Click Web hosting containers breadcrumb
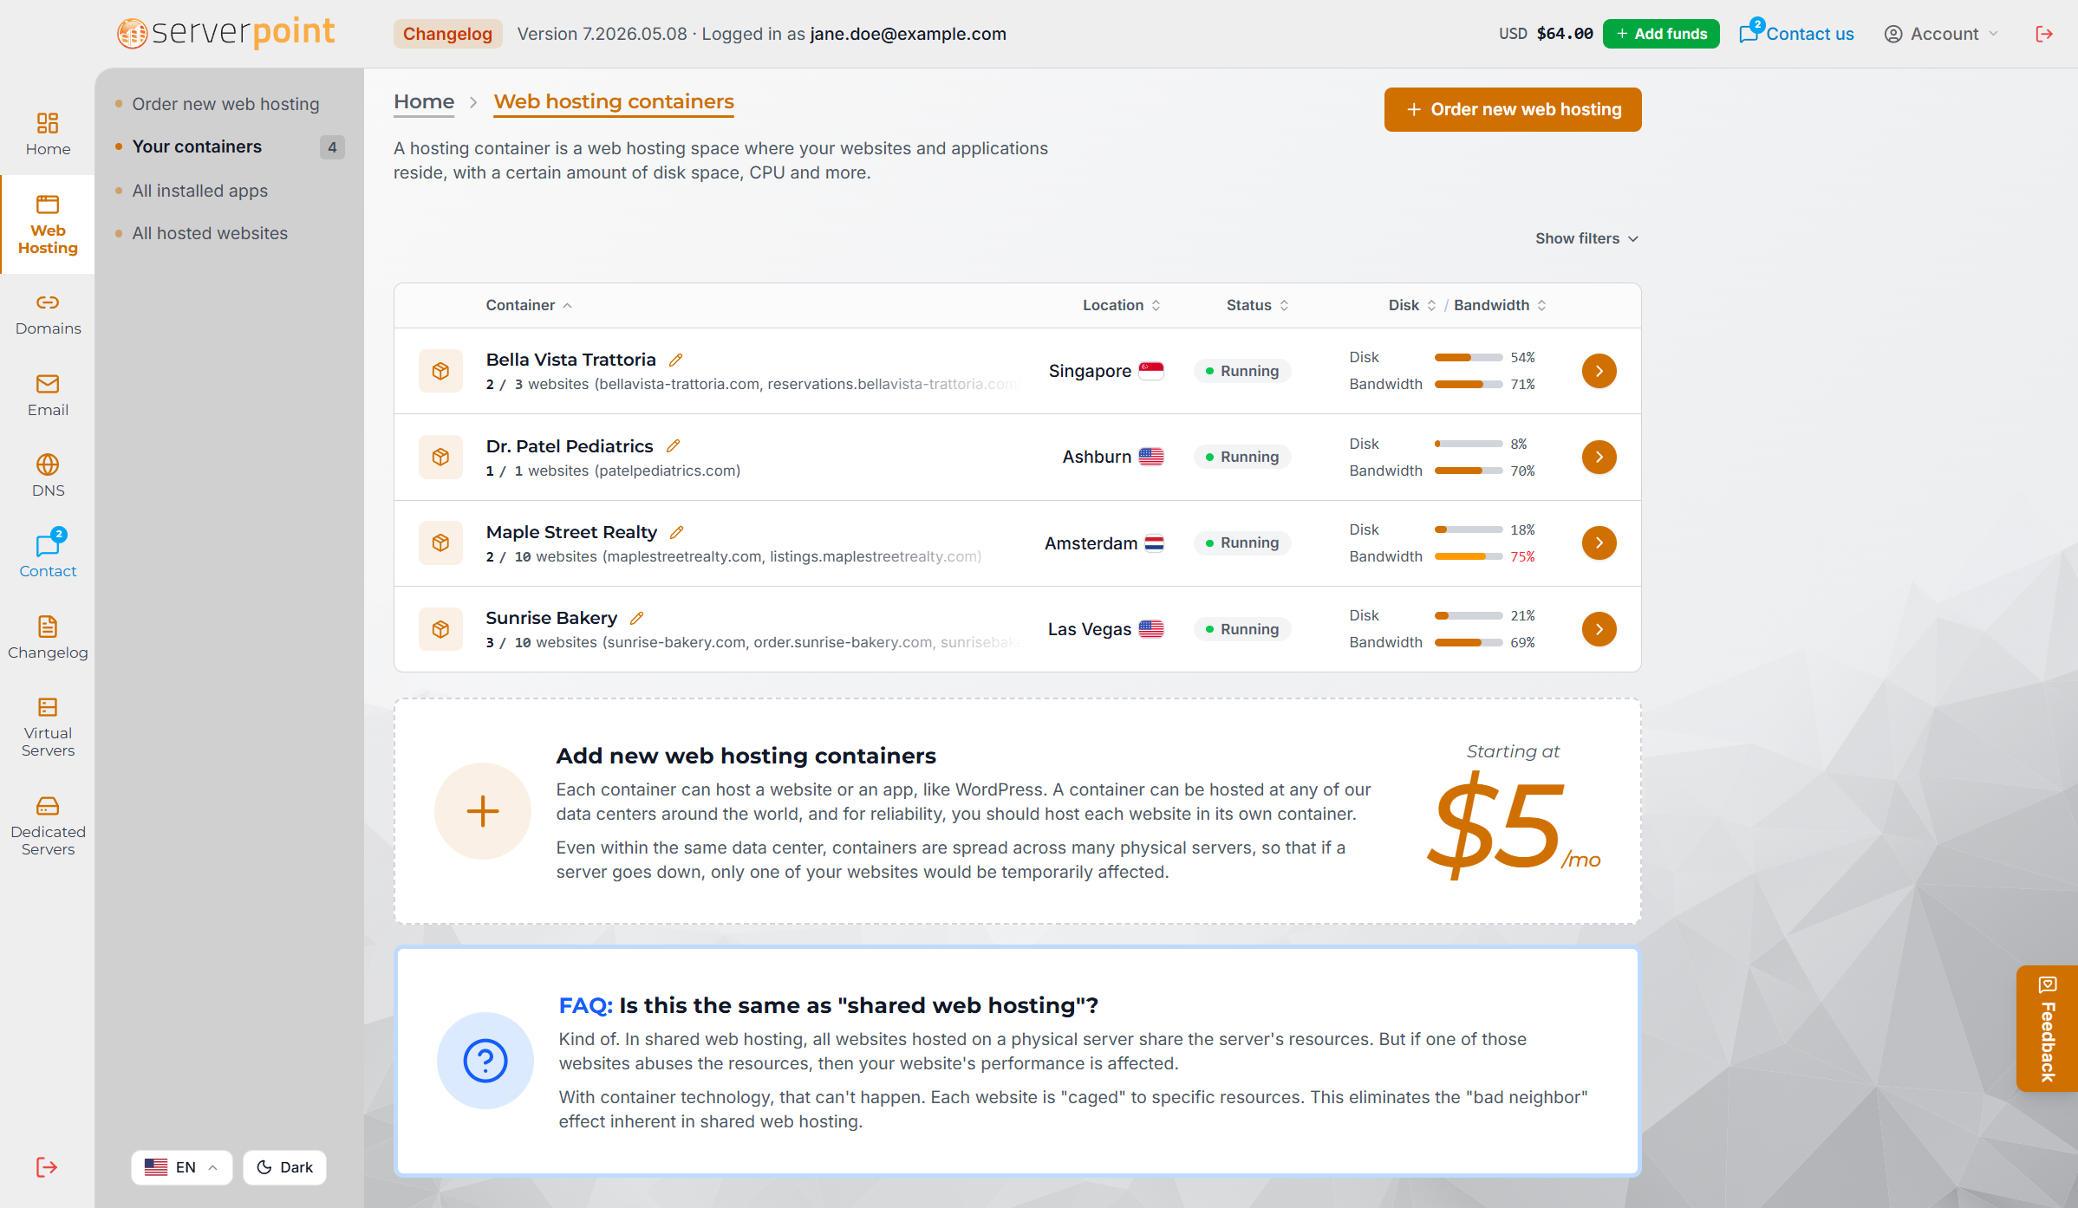Image resolution: width=2078 pixels, height=1208 pixels. pos(614,101)
